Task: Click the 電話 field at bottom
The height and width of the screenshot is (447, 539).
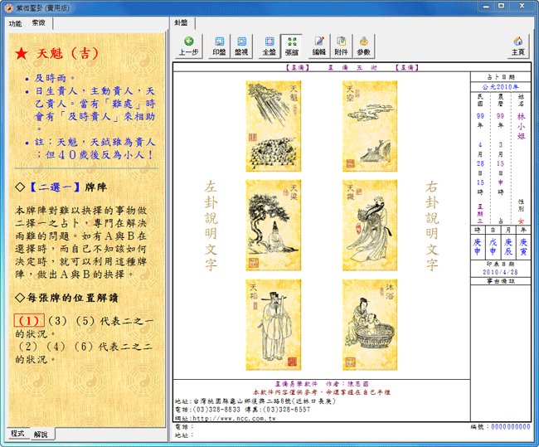Action: tap(185, 427)
